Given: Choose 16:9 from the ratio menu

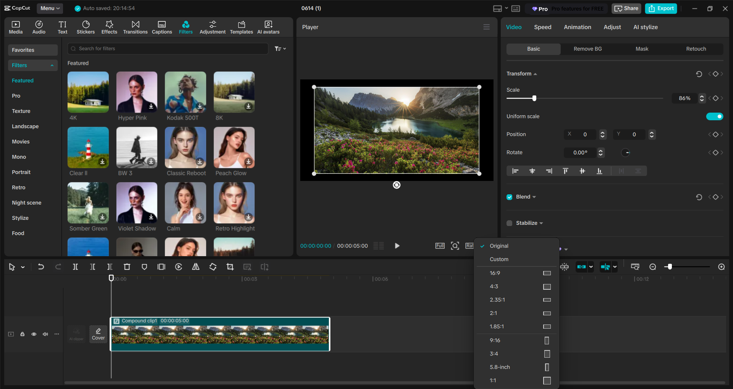Looking at the screenshot, I should 495,273.
